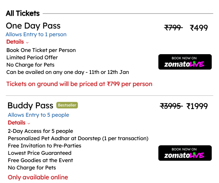Click the Buddy Pass title

30,105
